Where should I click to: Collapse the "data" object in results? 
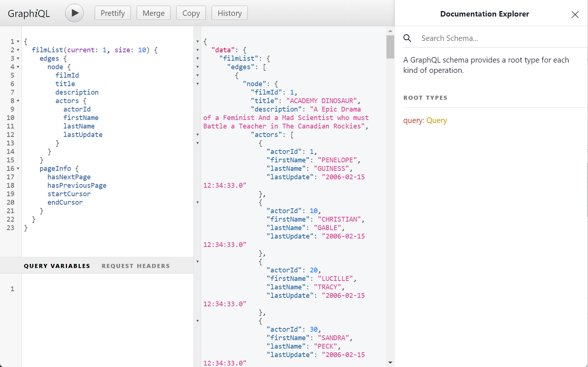(x=198, y=50)
